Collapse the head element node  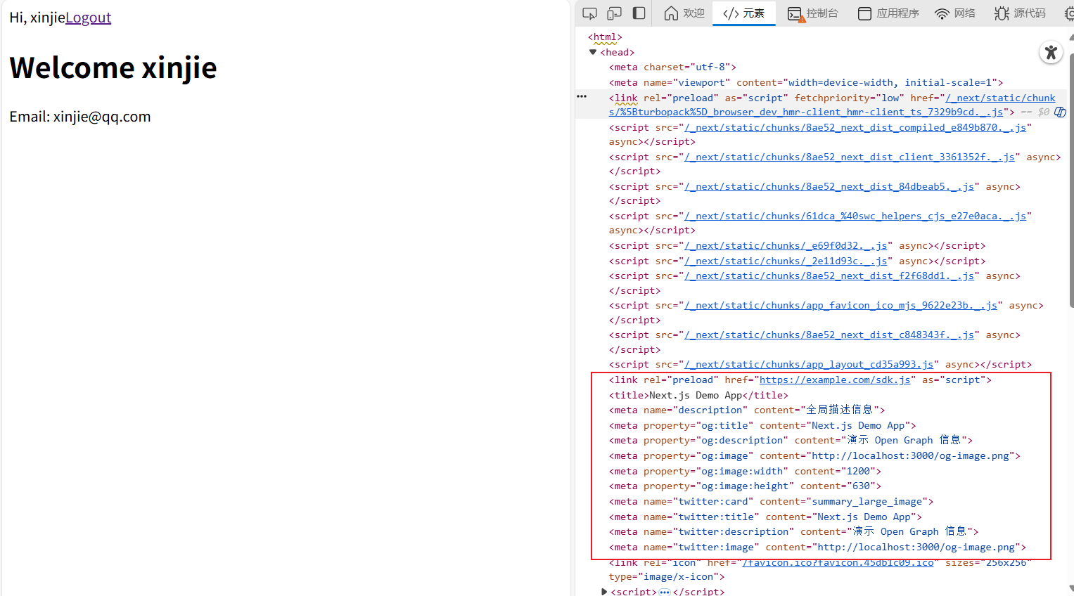[593, 52]
